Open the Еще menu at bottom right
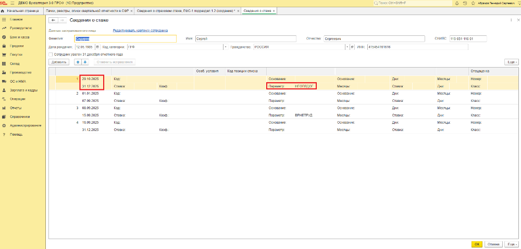Screen dimensions: 521x249 pos(511,244)
